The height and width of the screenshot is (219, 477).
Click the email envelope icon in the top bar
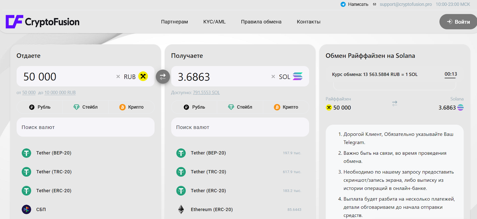[374, 4]
